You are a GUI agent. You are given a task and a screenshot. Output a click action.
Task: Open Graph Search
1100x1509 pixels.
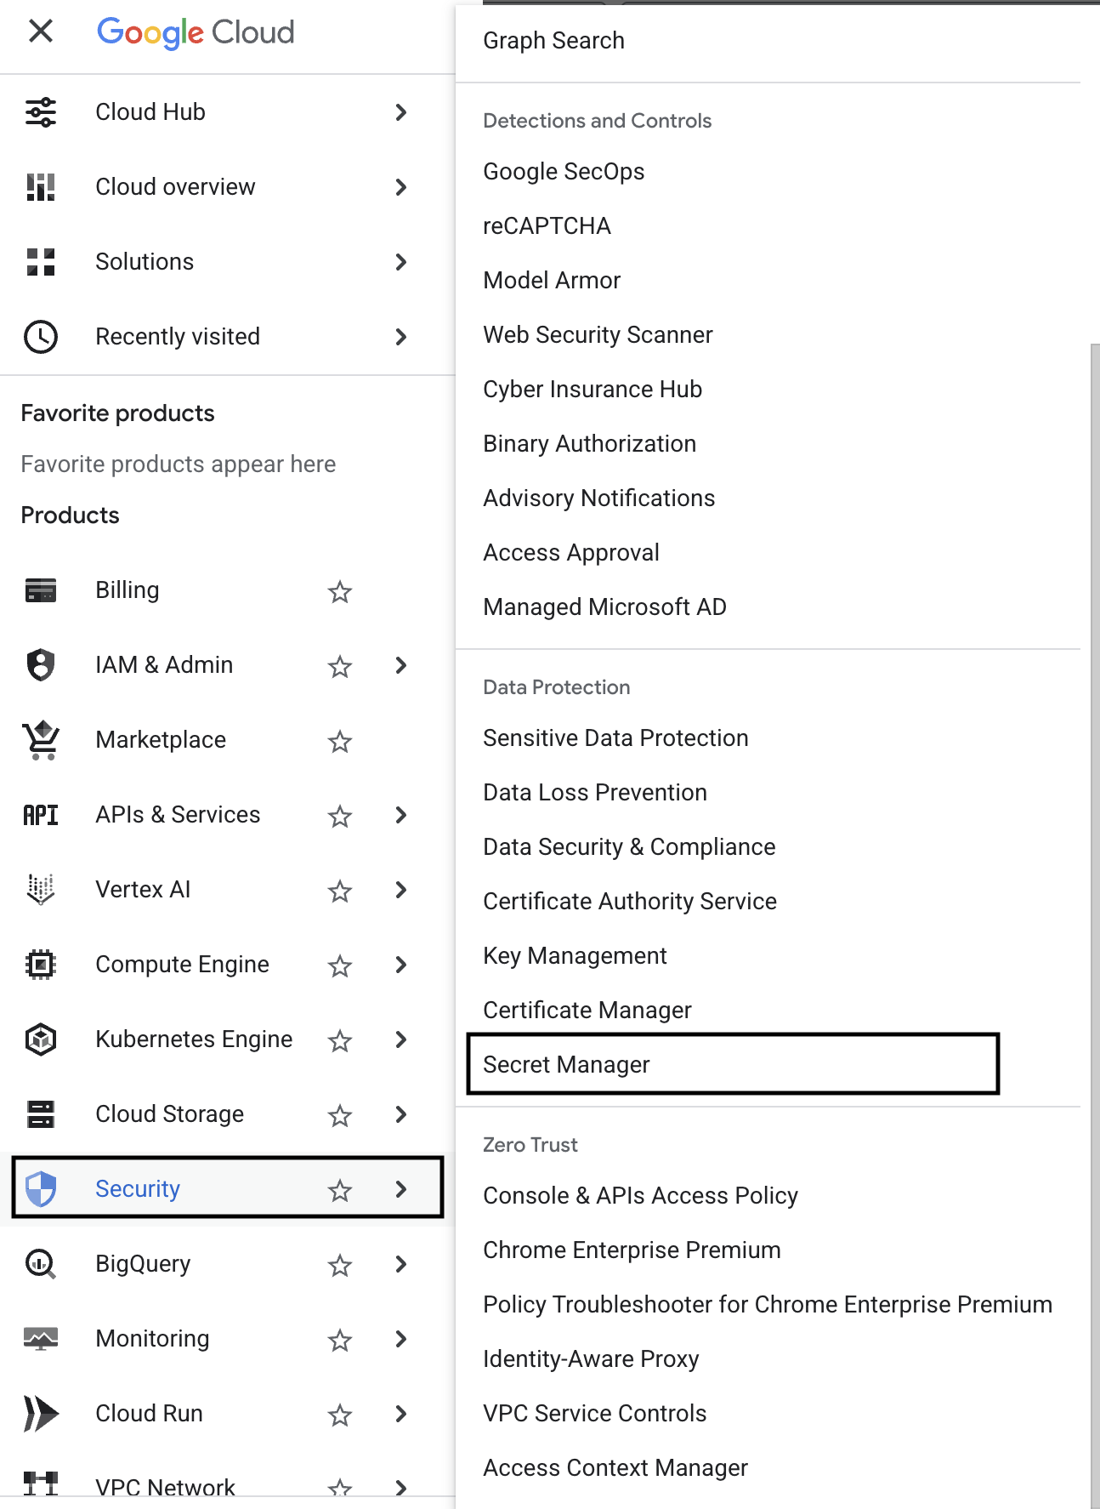click(x=553, y=40)
